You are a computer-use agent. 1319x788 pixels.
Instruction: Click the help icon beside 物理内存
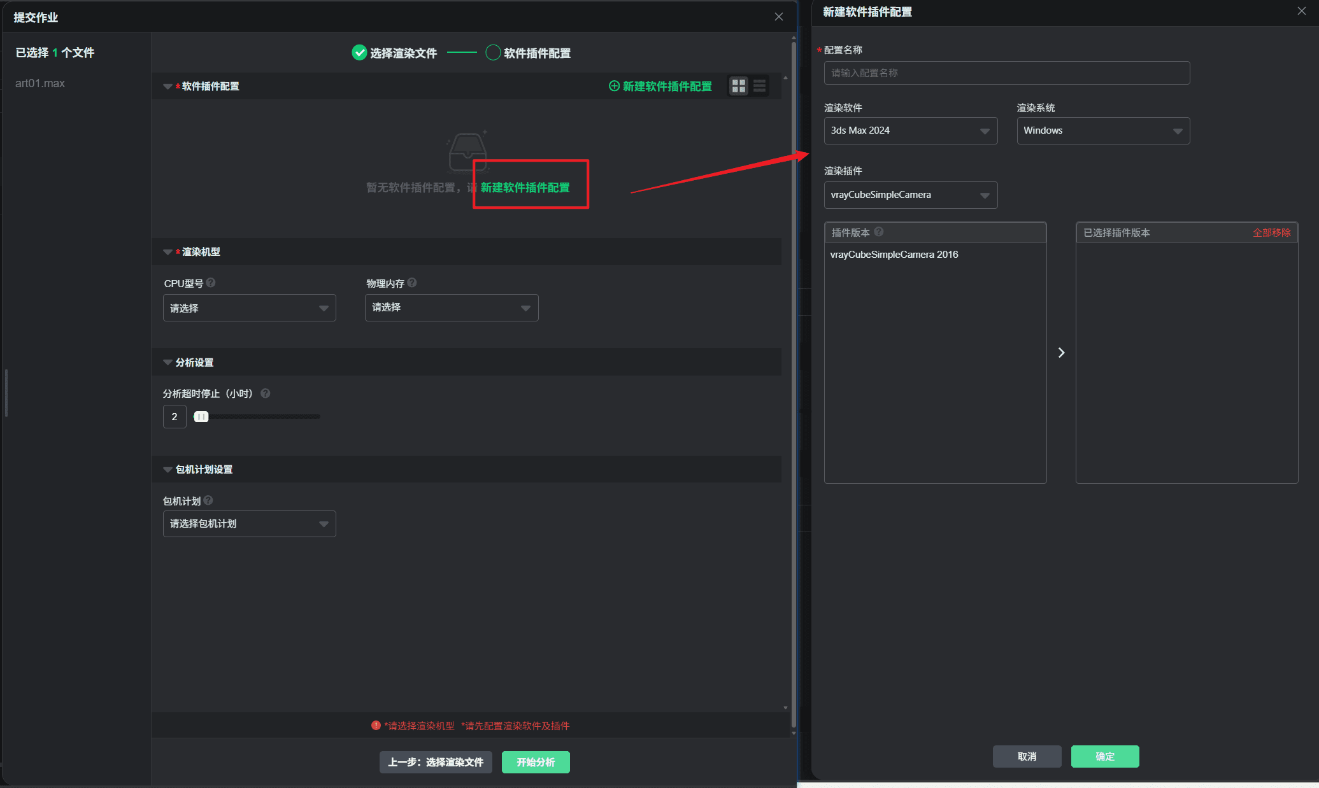pyautogui.click(x=412, y=283)
